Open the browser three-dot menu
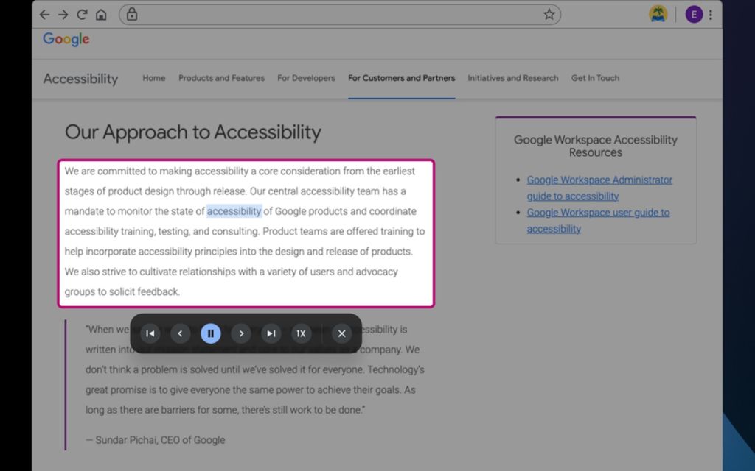The width and height of the screenshot is (755, 471). [711, 15]
